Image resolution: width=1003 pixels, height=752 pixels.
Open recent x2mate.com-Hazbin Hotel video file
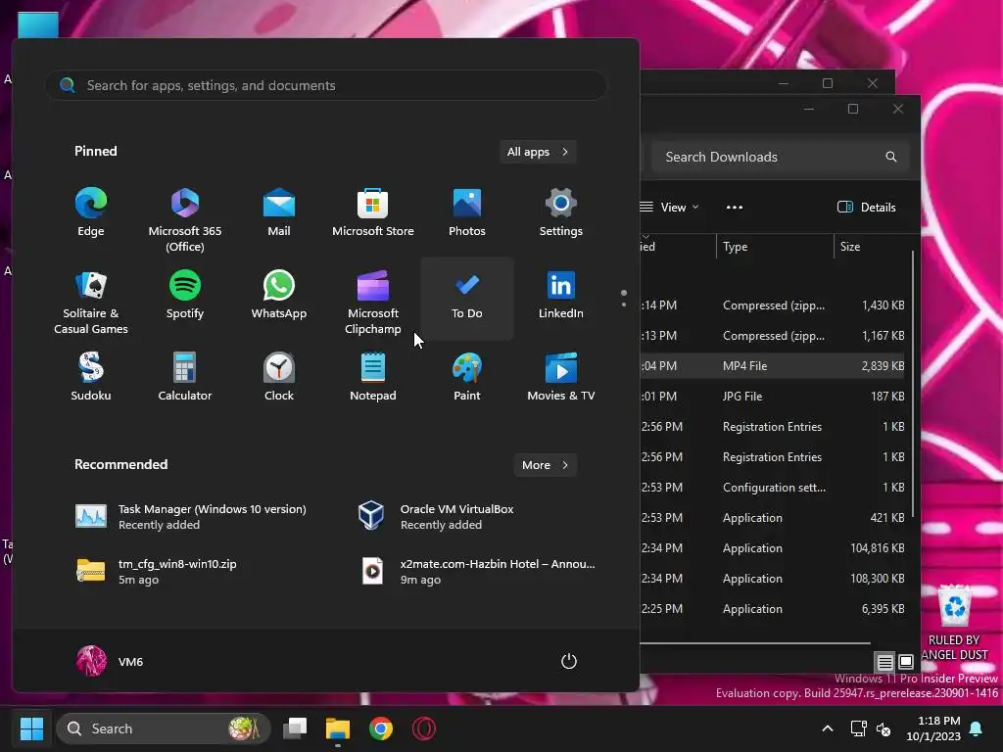(477, 572)
